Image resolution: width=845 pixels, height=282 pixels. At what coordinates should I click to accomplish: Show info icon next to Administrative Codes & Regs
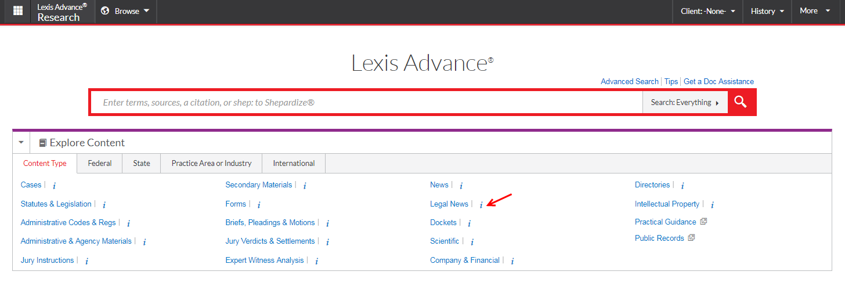click(128, 223)
